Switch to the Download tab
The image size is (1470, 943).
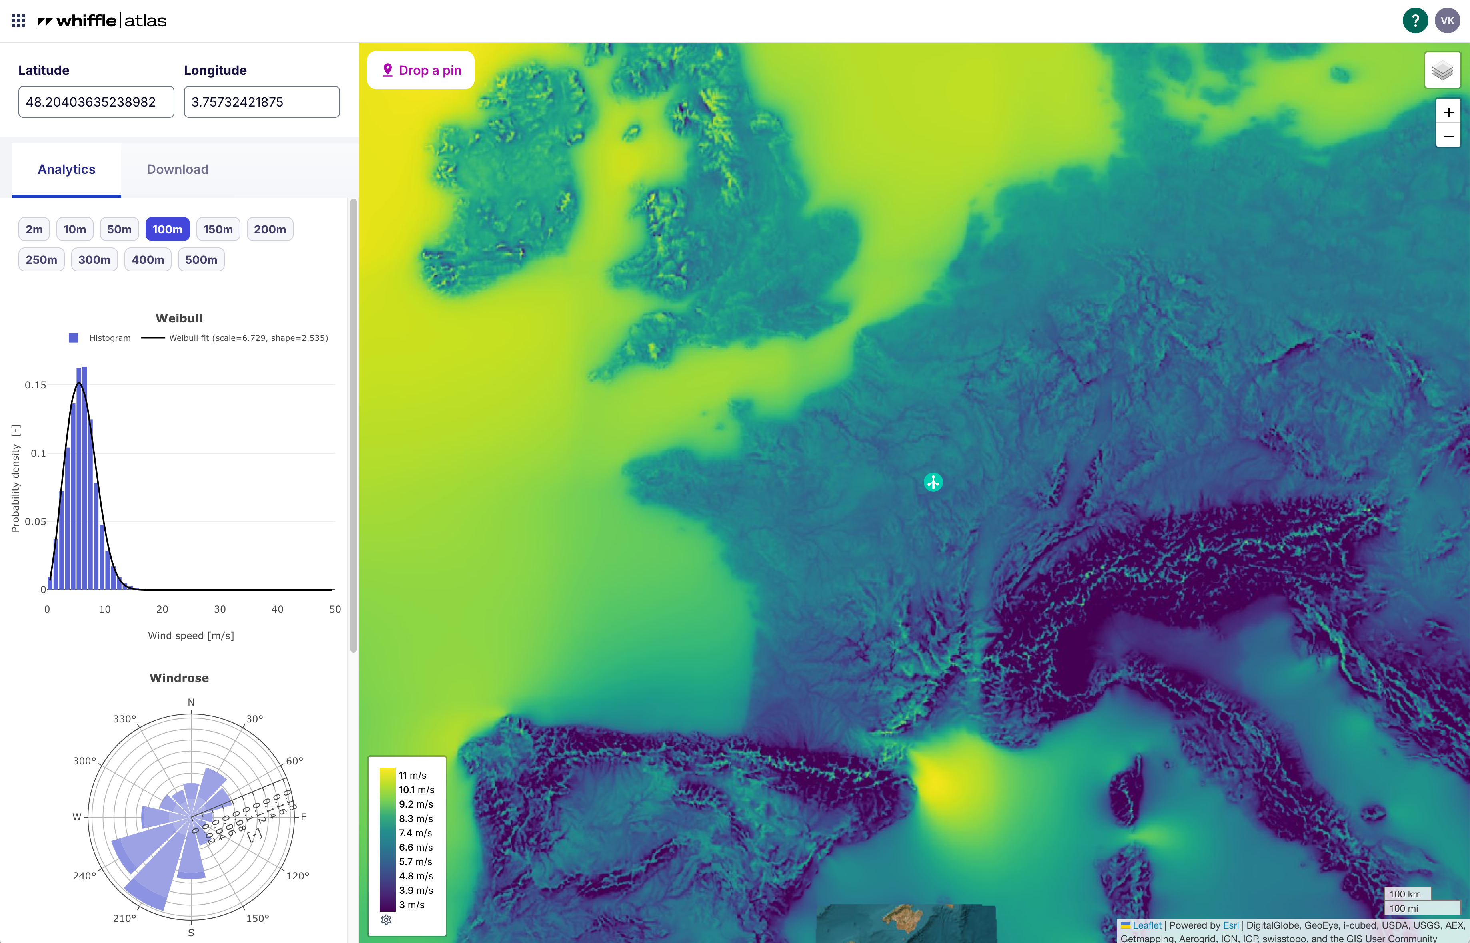(178, 169)
